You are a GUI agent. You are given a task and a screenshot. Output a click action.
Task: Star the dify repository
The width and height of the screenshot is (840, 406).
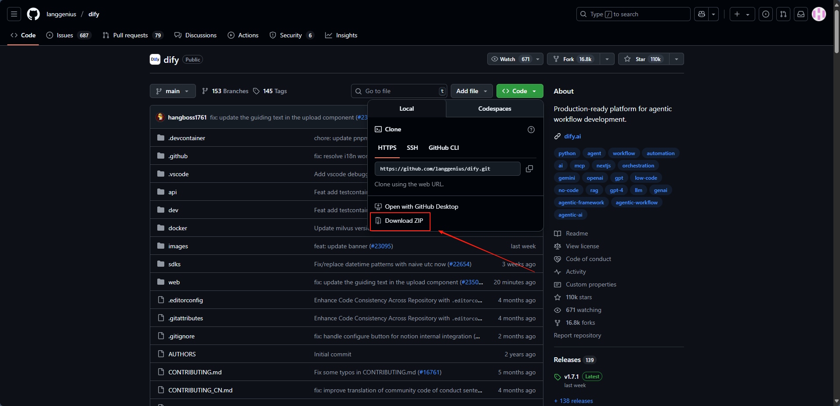644,59
